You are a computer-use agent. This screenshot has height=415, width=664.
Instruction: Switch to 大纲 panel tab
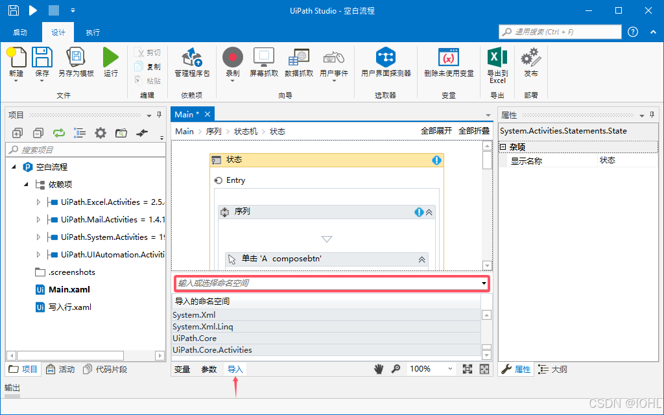click(553, 369)
